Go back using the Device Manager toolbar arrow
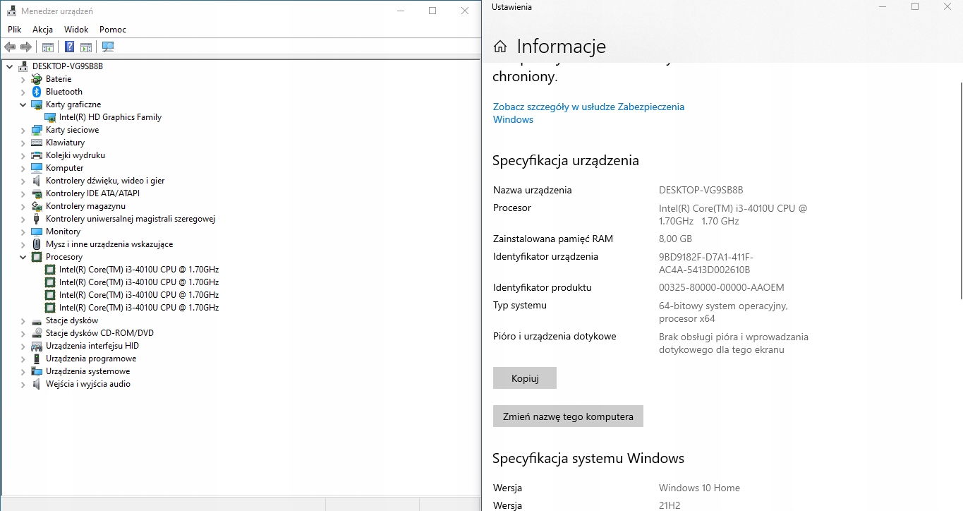This screenshot has height=511, width=963. [x=10, y=47]
